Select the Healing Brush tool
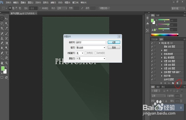The height and width of the screenshot is (120, 186). point(2,33)
